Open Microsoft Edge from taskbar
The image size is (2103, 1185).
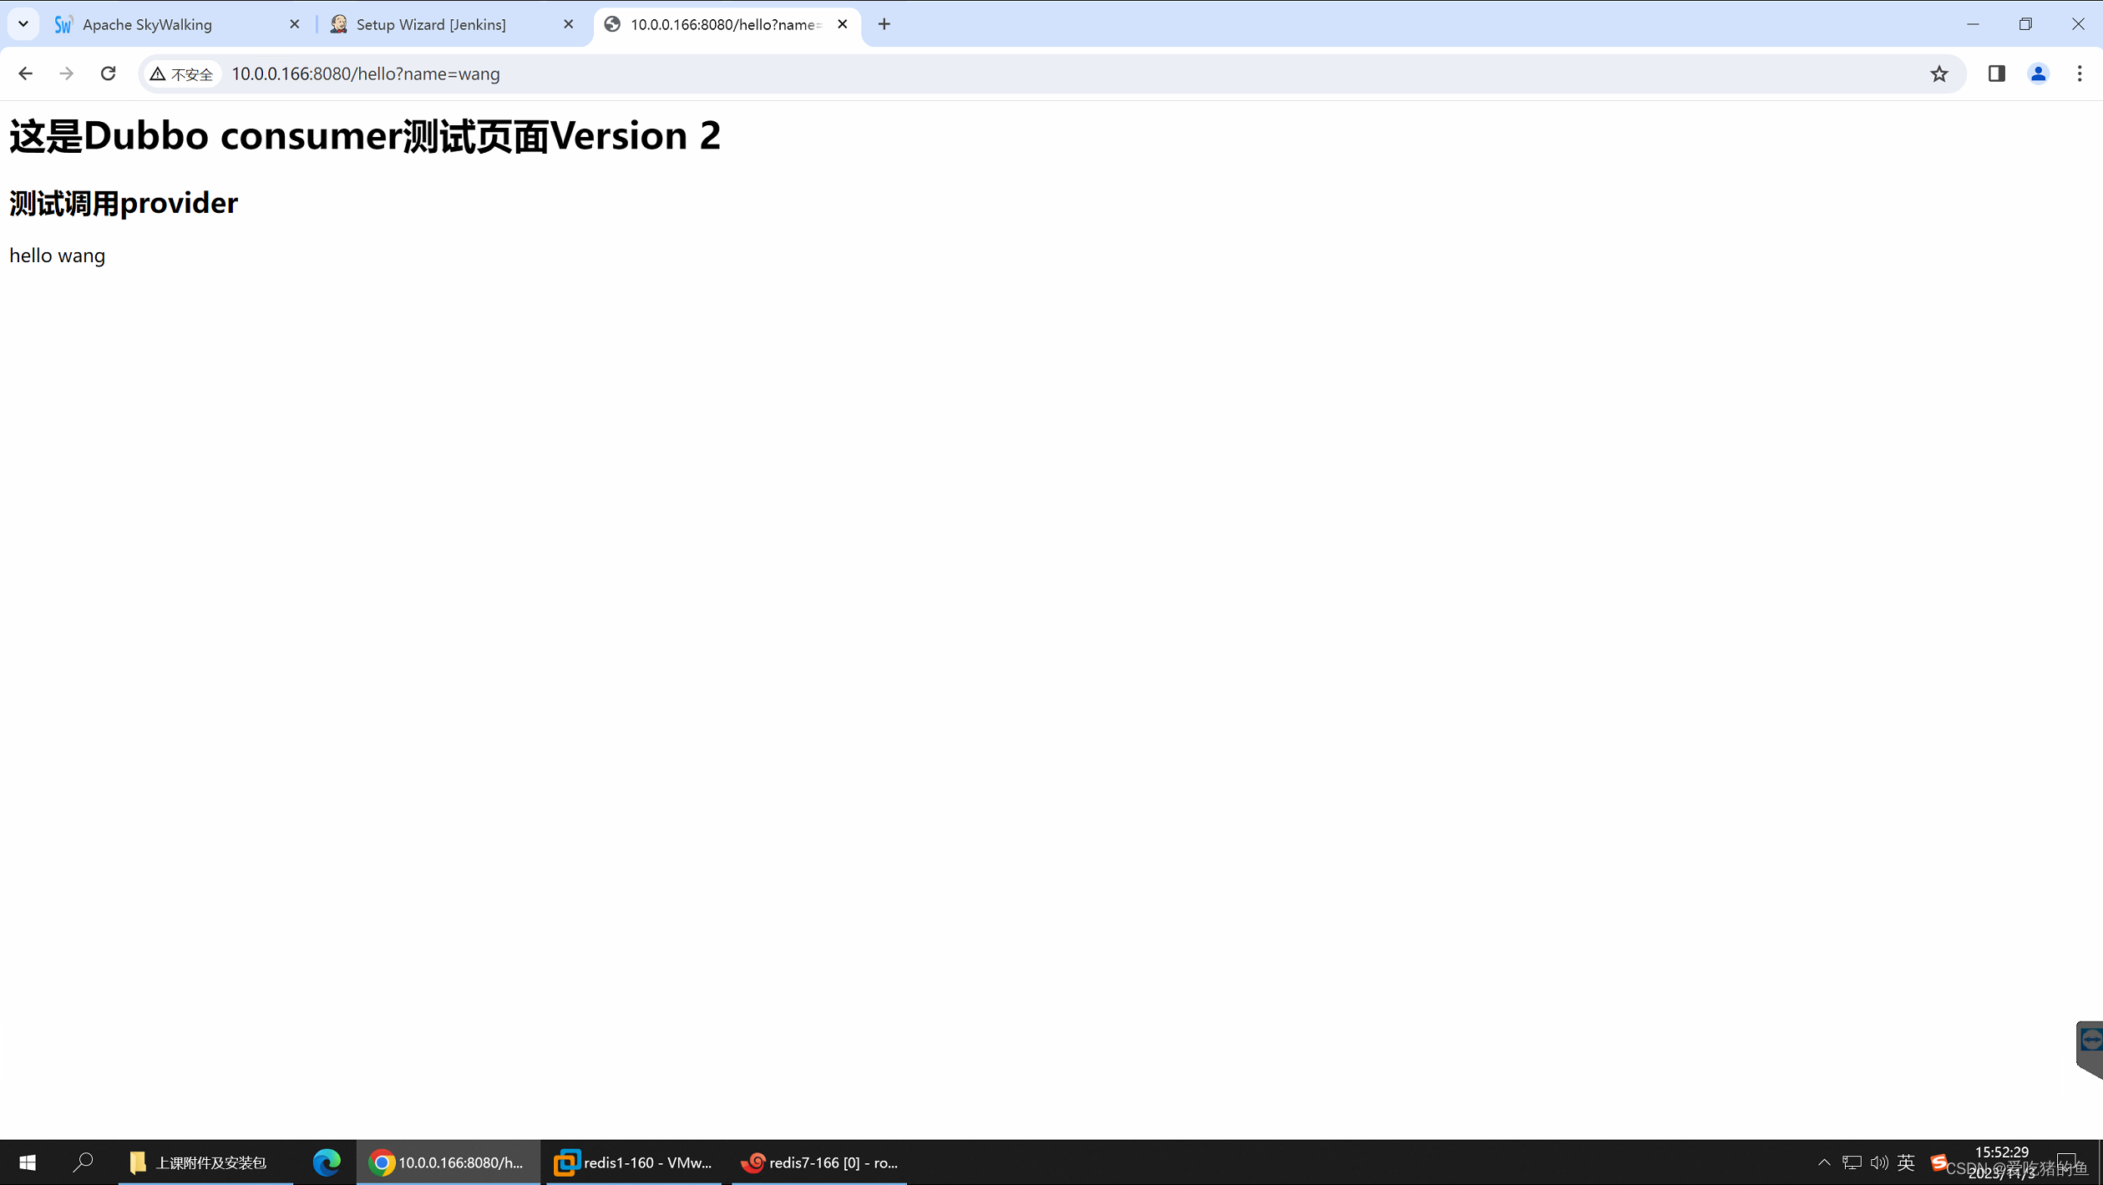tap(326, 1162)
